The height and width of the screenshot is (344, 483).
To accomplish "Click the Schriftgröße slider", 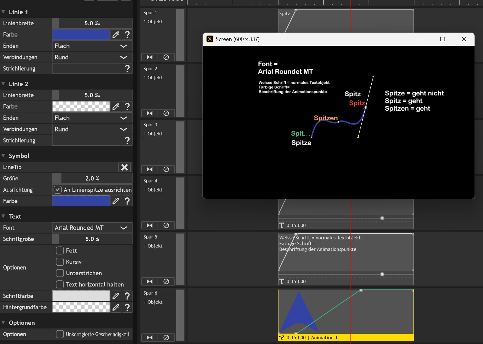I will click(x=92, y=239).
